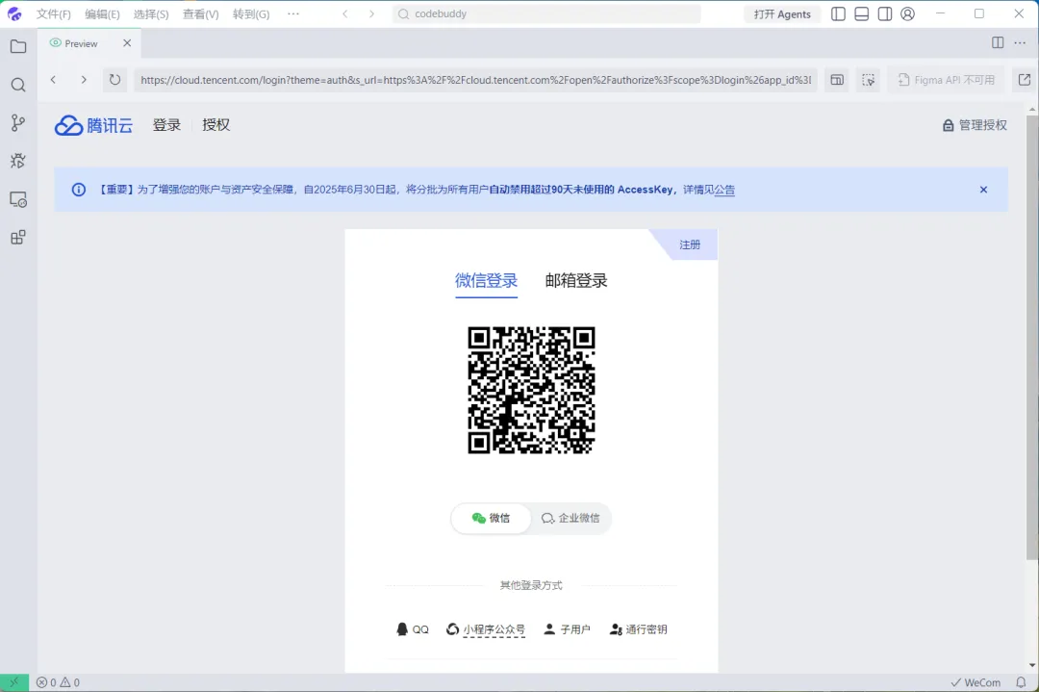This screenshot has height=692, width=1039.
Task: Open the 编辑(E) menu
Action: point(102,13)
